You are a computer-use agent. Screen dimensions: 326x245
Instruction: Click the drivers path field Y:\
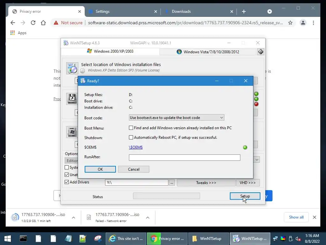click(x=137, y=182)
